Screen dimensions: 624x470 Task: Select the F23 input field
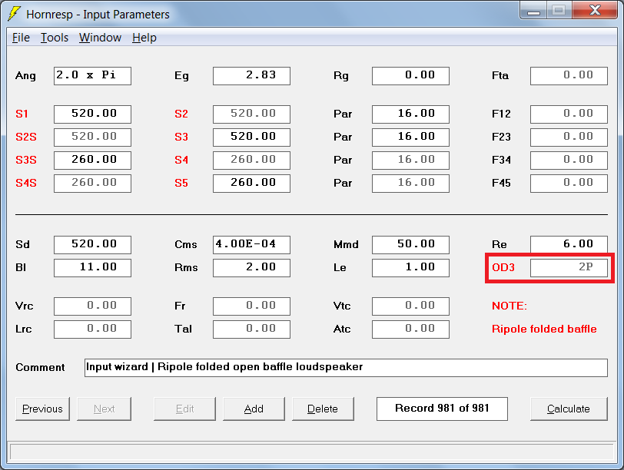pyautogui.click(x=569, y=137)
